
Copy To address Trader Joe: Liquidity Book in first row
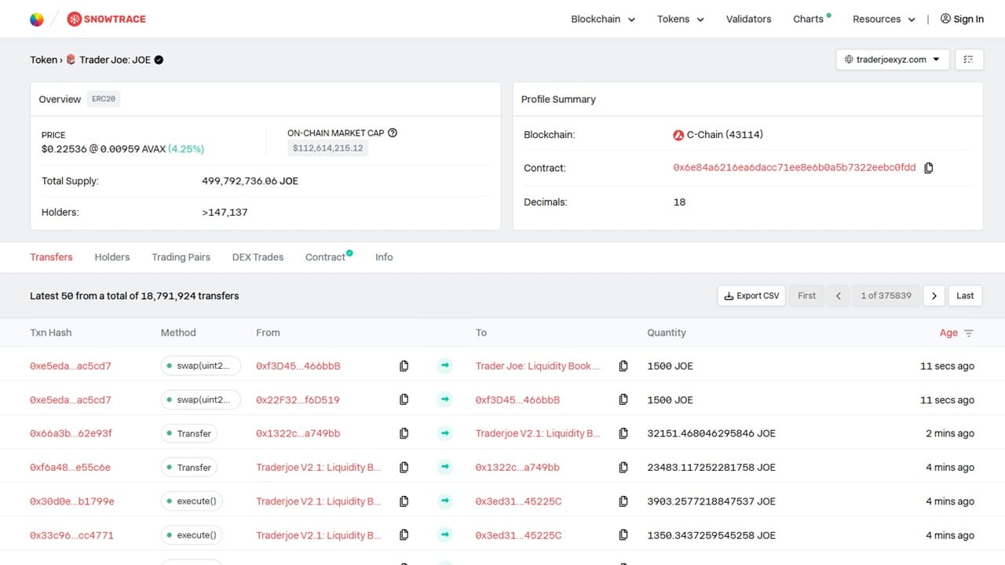pos(623,366)
